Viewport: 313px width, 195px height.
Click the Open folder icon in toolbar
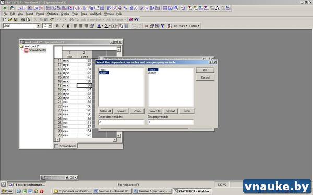click(10, 20)
